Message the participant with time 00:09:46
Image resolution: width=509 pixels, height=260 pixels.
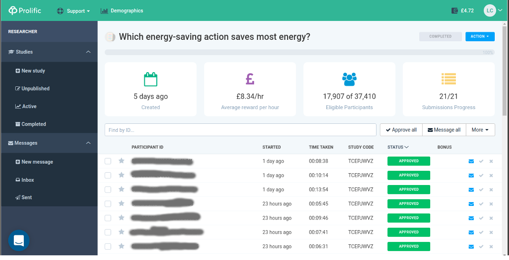click(471, 218)
